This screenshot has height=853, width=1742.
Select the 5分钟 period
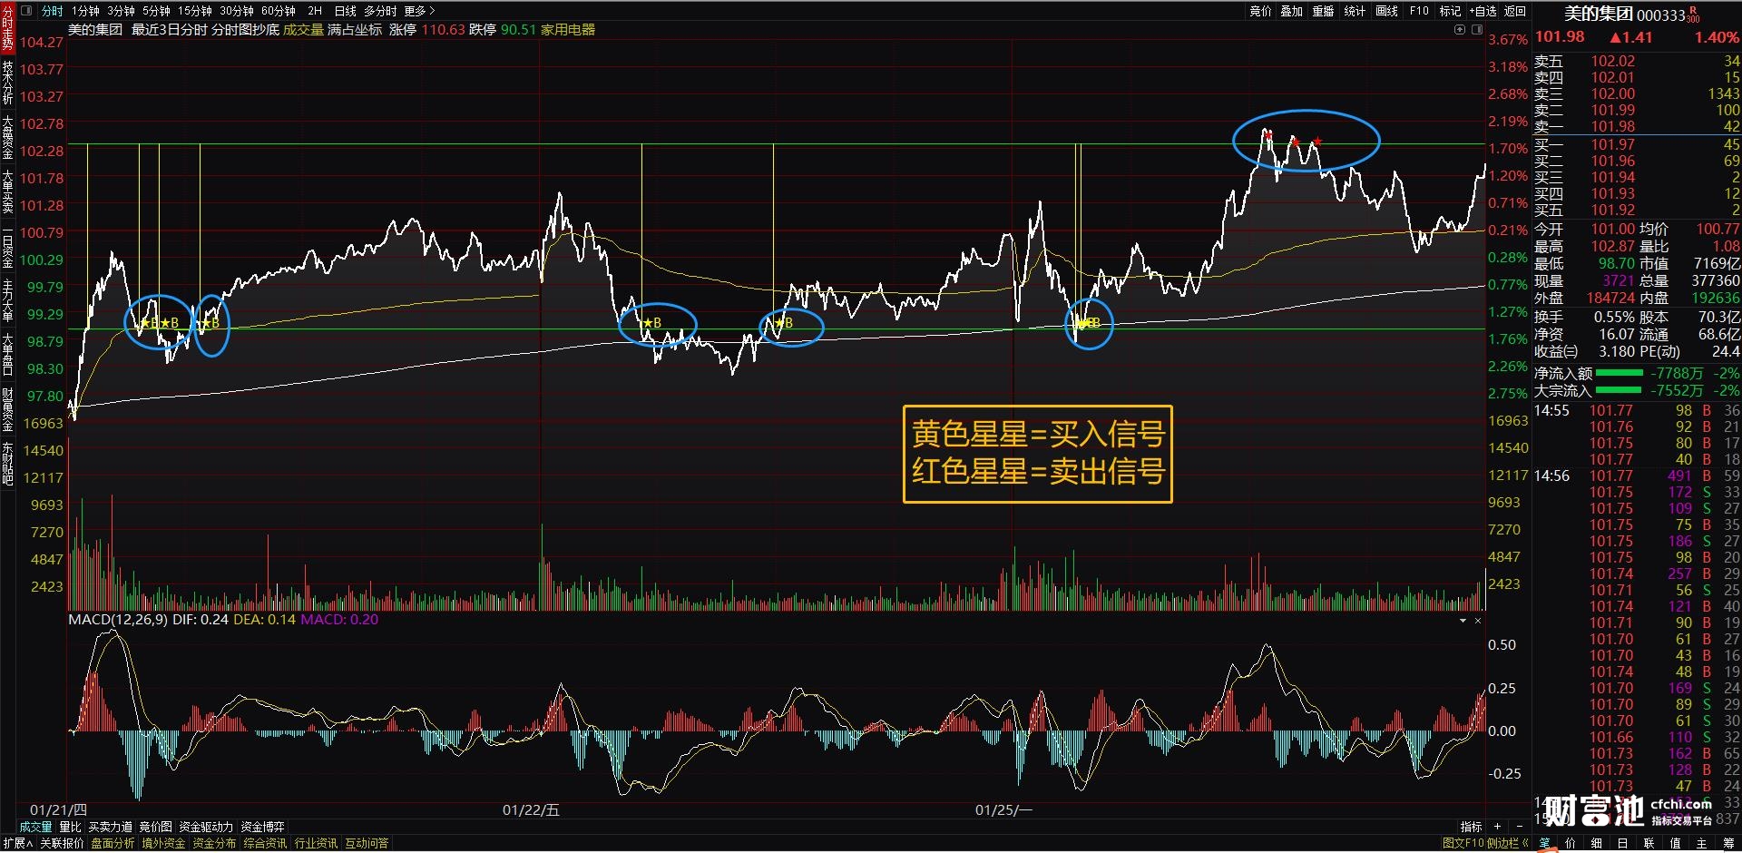[x=156, y=11]
